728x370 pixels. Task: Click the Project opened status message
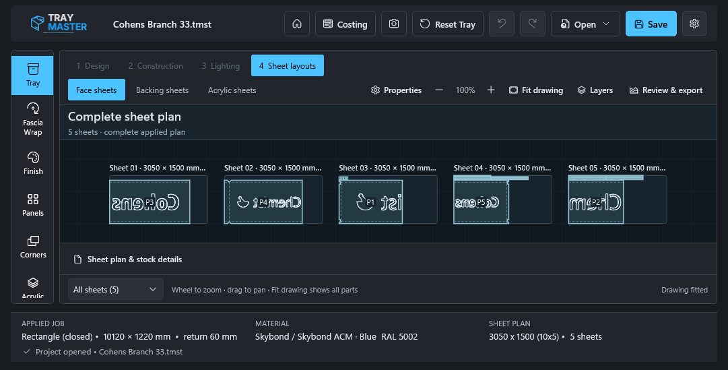pos(109,351)
